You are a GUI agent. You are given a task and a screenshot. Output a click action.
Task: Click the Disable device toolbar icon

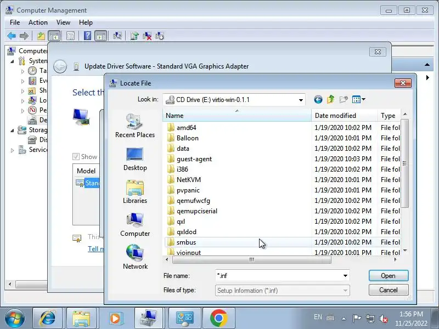(x=160, y=36)
